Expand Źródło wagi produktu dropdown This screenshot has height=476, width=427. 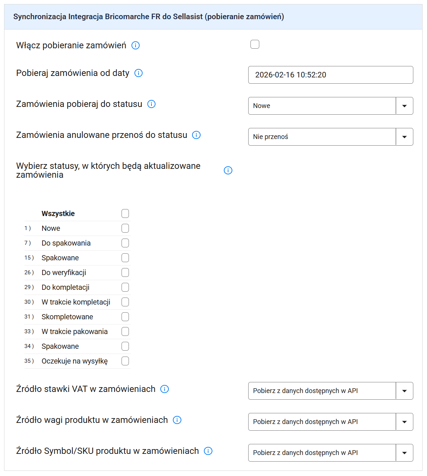click(x=330, y=422)
